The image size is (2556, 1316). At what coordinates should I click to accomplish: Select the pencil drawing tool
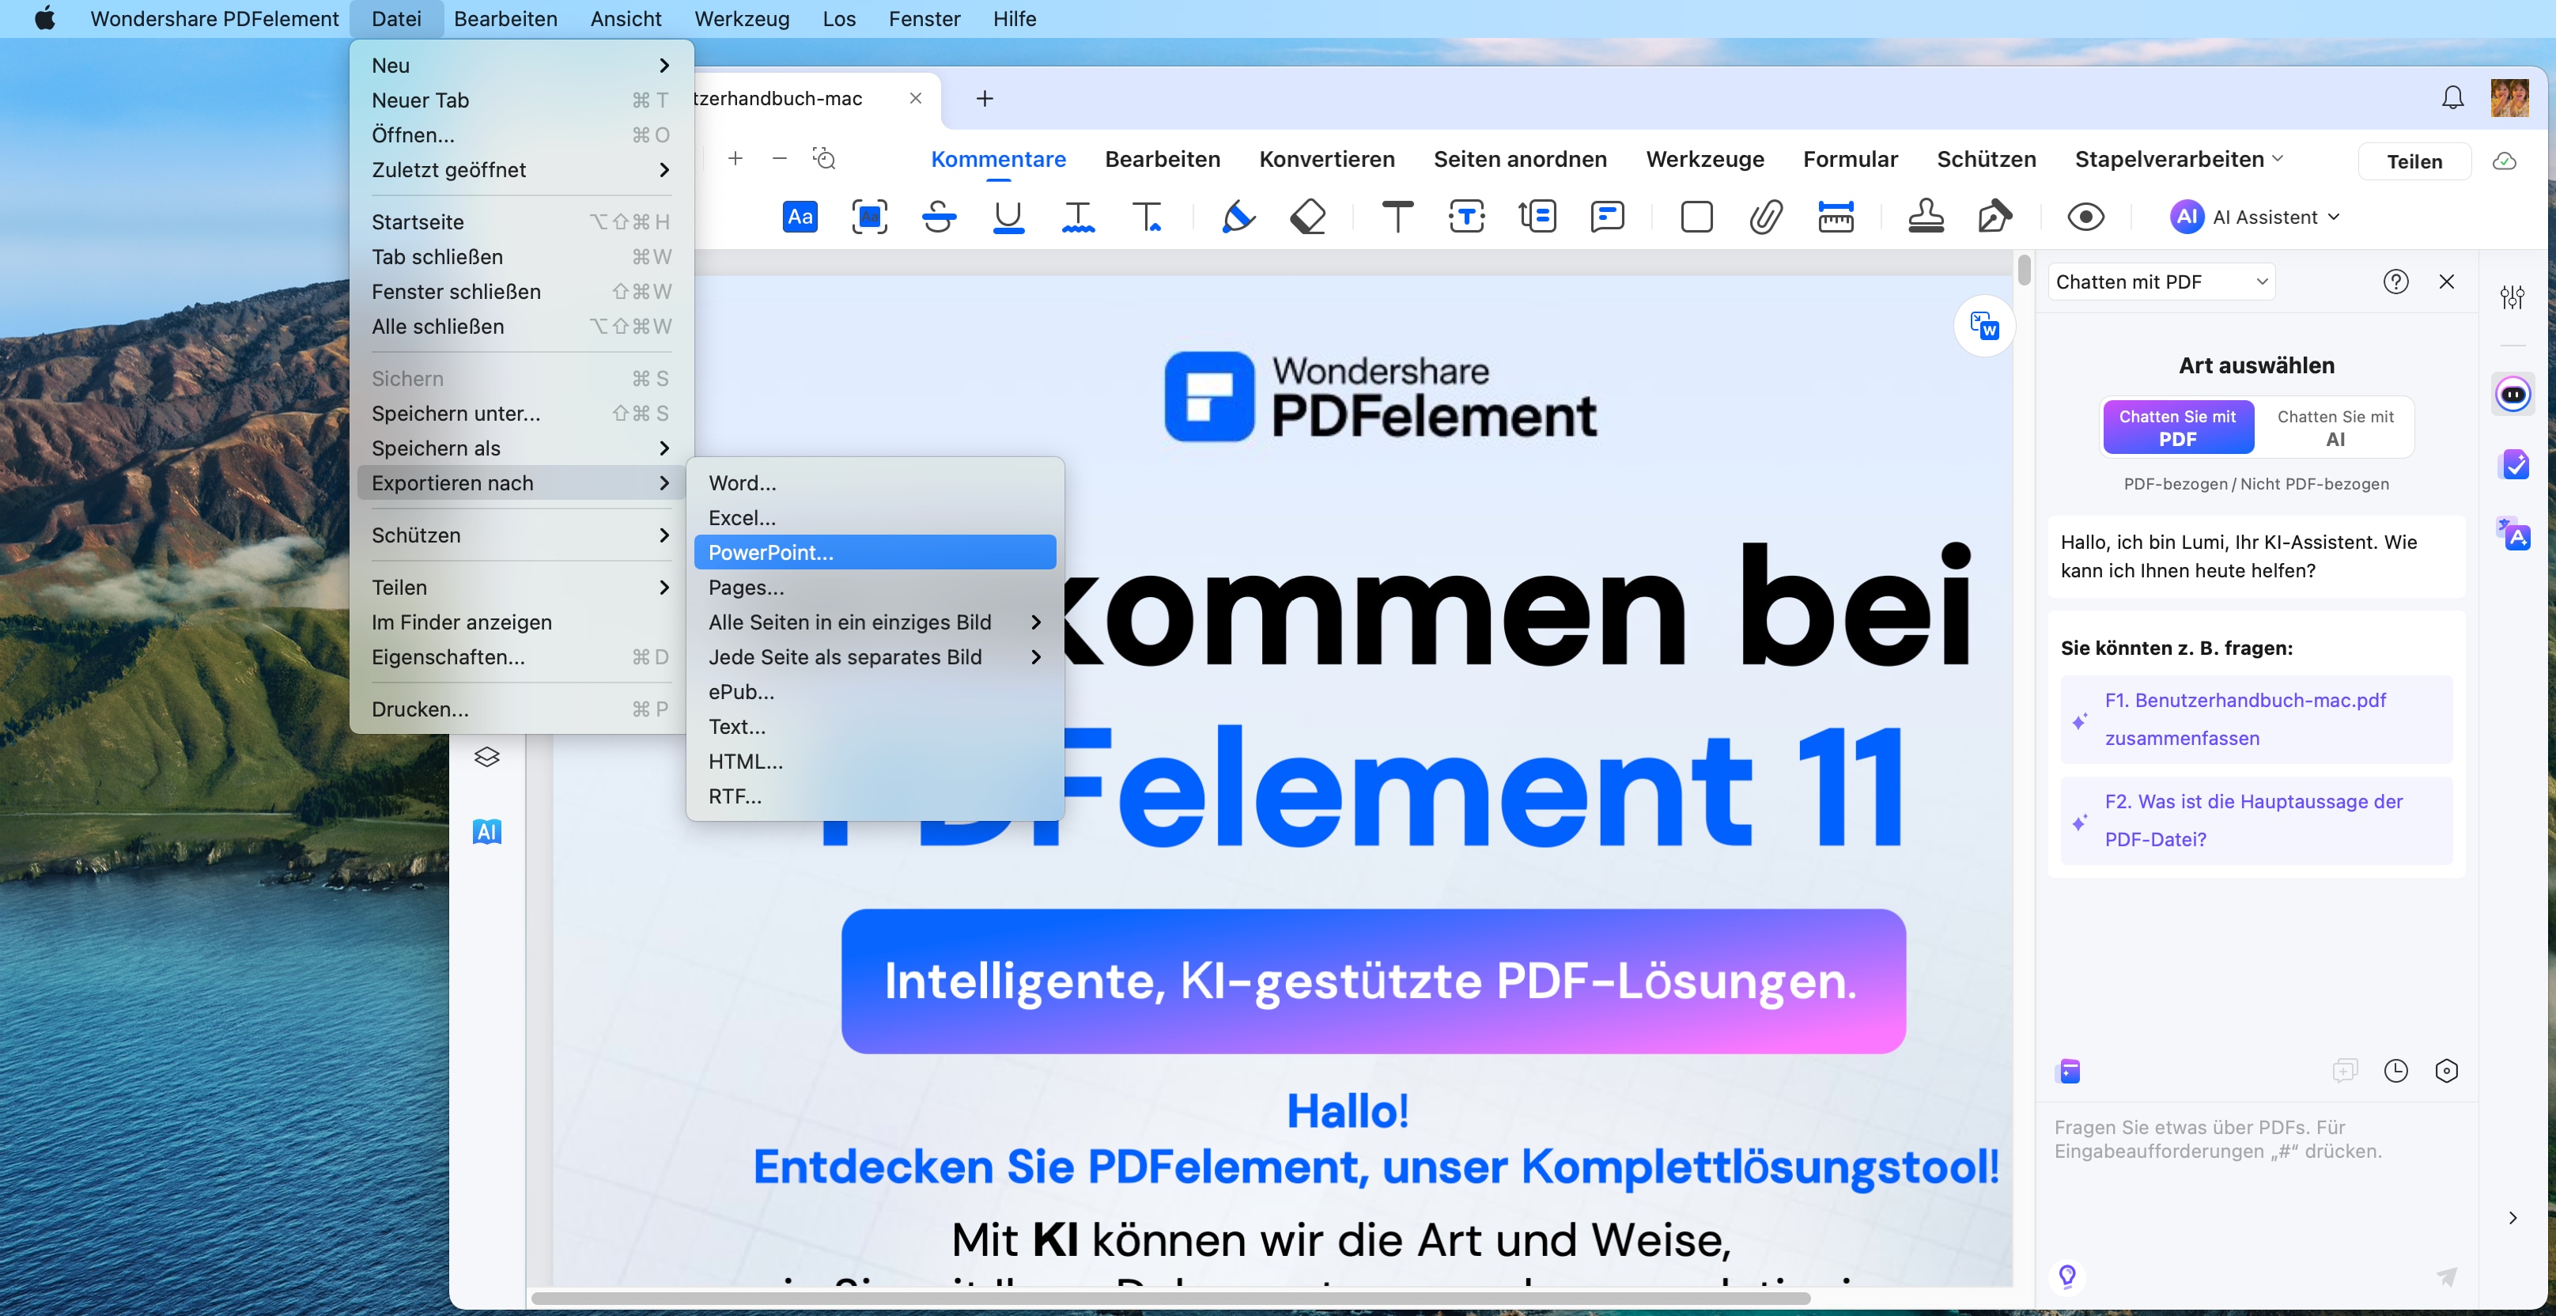1238,217
